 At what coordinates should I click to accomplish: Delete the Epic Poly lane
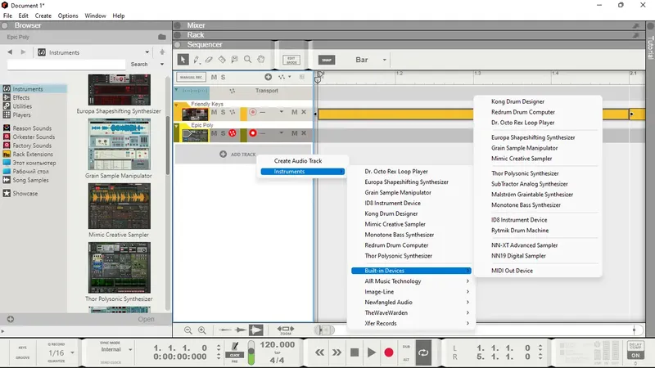pos(304,133)
